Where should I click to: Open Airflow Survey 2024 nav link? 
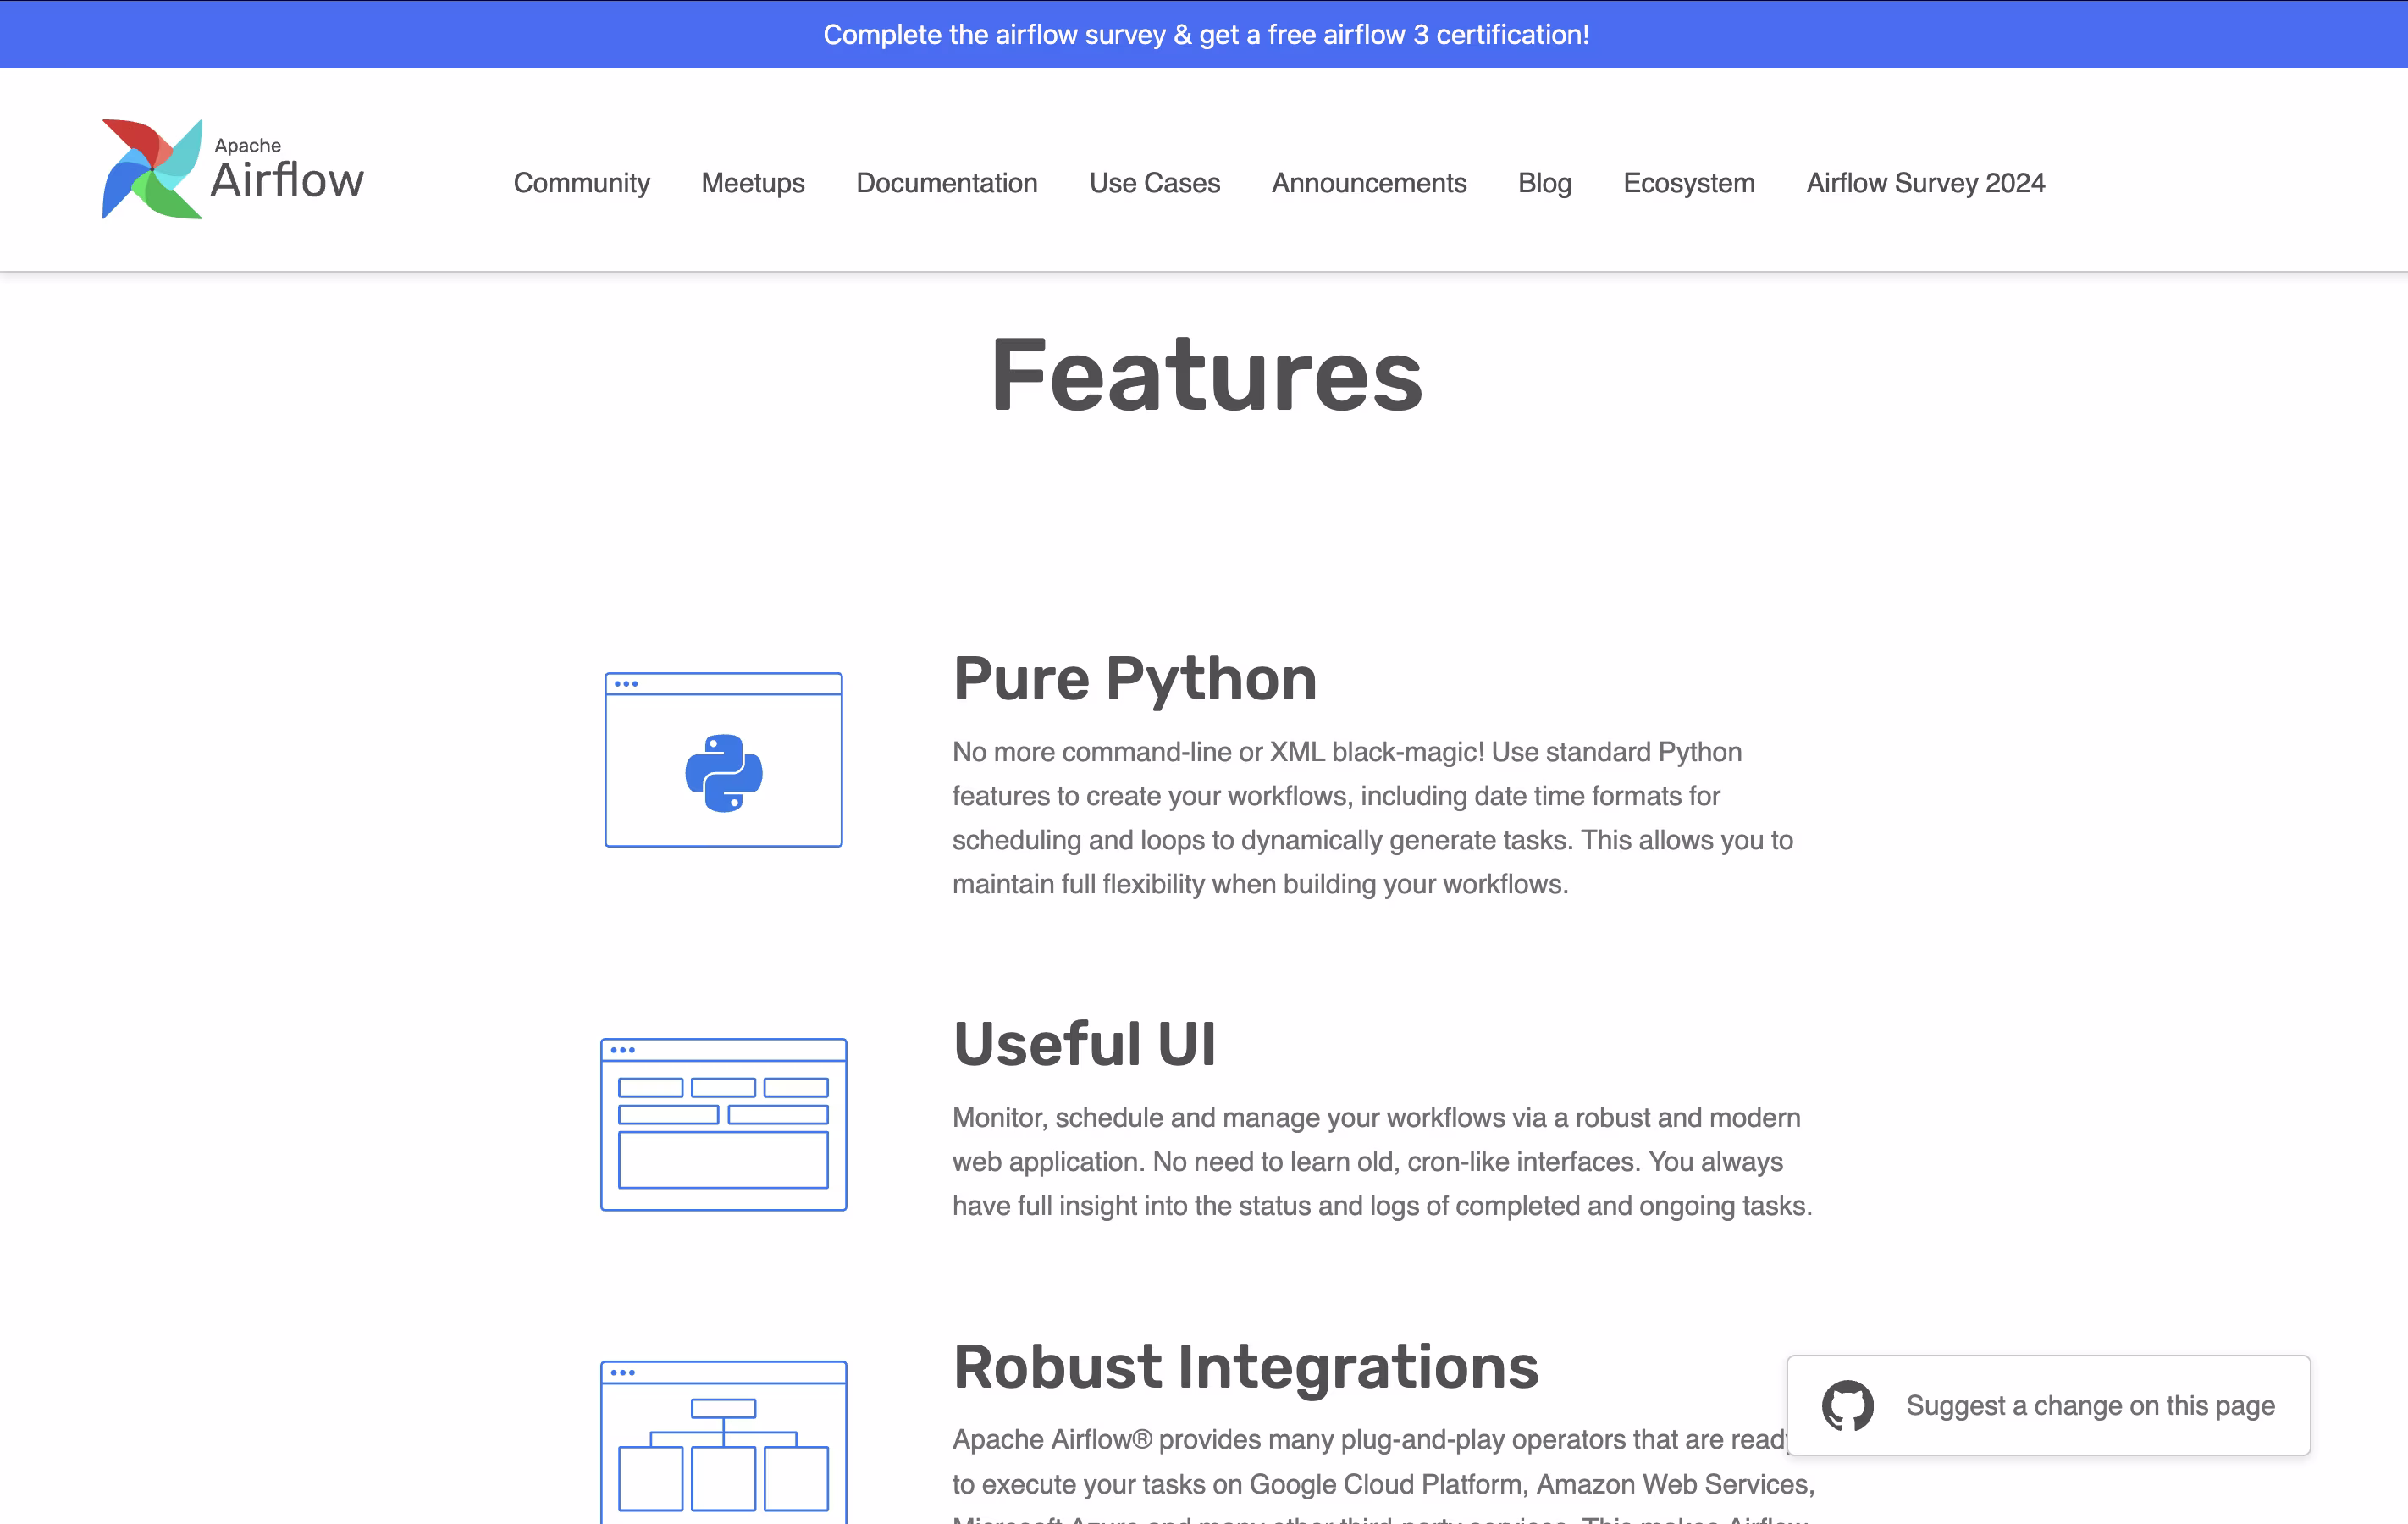click(1925, 183)
